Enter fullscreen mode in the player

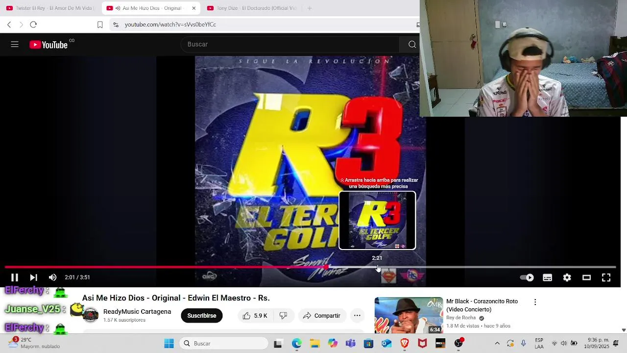(606, 277)
